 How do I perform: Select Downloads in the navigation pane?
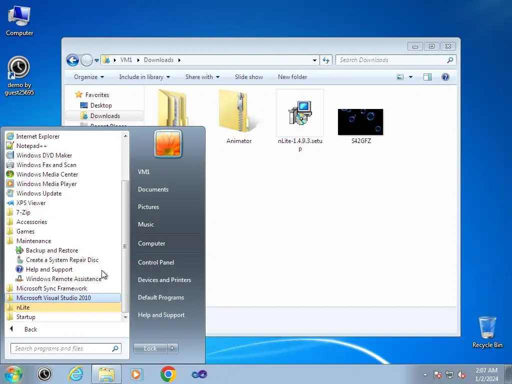point(105,115)
